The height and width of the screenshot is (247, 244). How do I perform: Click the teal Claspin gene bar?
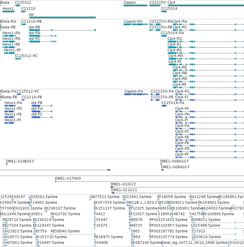click(x=136, y=5)
